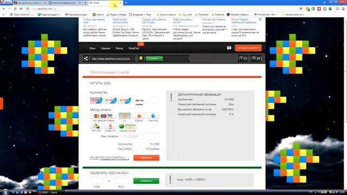
Task: Click the orange Оплатить button
Action: tap(146, 158)
